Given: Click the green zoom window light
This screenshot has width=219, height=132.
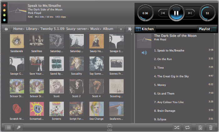Looking at the screenshot, I should pyautogui.click(x=4, y=15).
